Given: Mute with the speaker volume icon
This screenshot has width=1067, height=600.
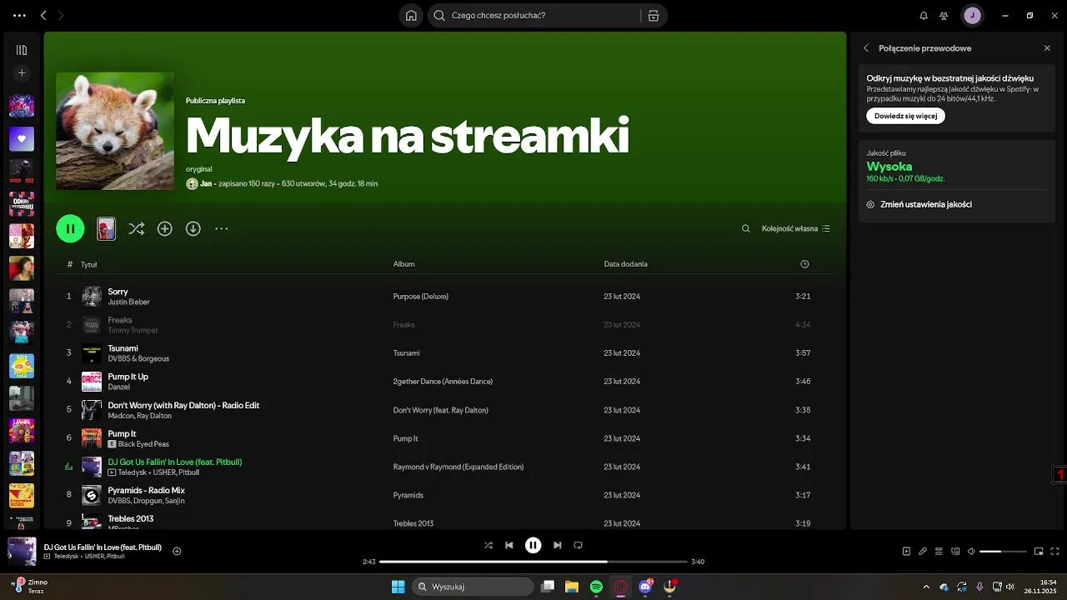Looking at the screenshot, I should click(971, 551).
